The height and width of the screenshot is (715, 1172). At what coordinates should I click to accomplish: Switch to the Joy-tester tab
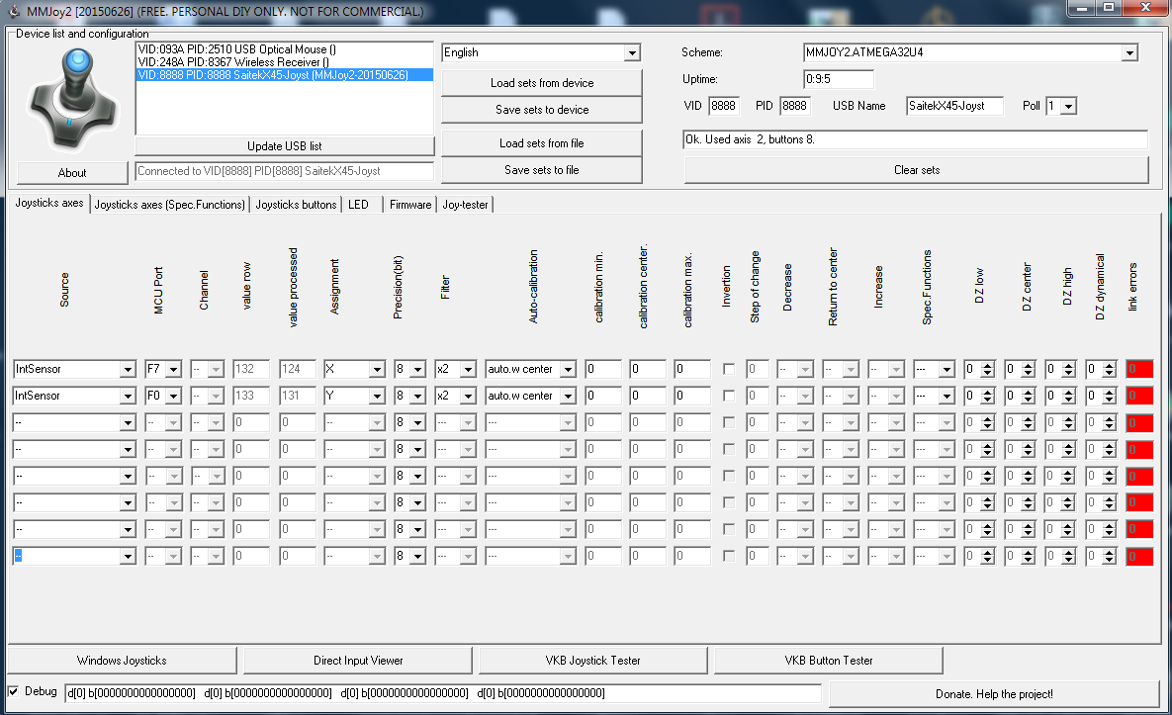(x=465, y=205)
